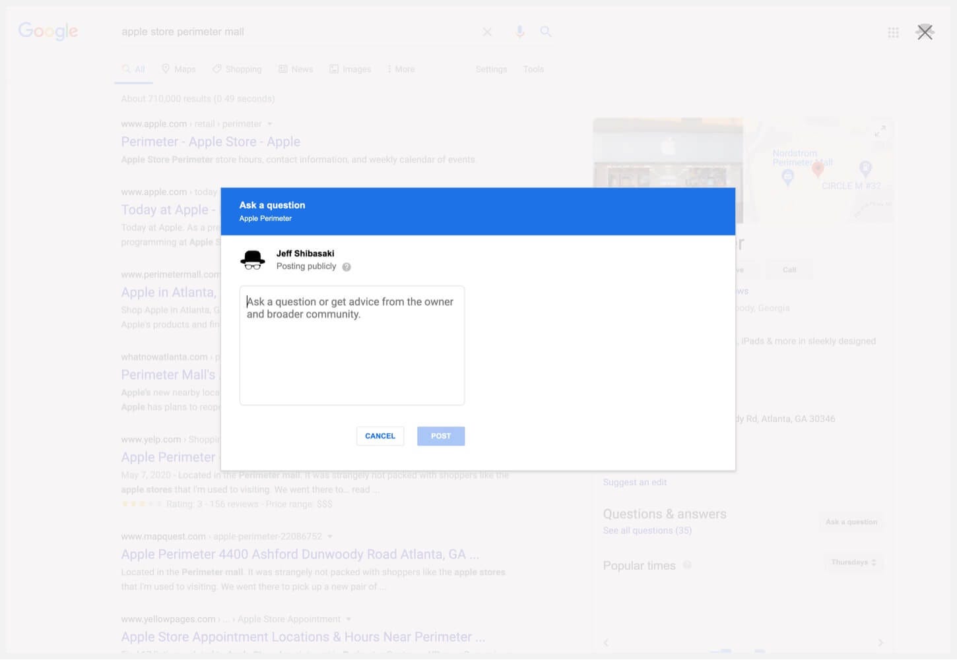Switch to the News tab
The width and height of the screenshot is (957, 660).
click(x=296, y=69)
